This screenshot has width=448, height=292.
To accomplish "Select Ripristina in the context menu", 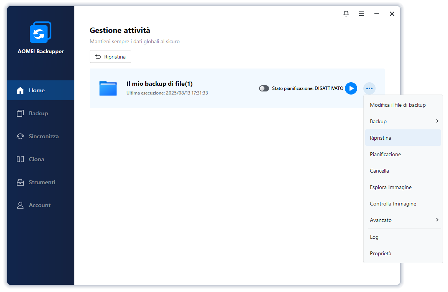I will coord(381,138).
